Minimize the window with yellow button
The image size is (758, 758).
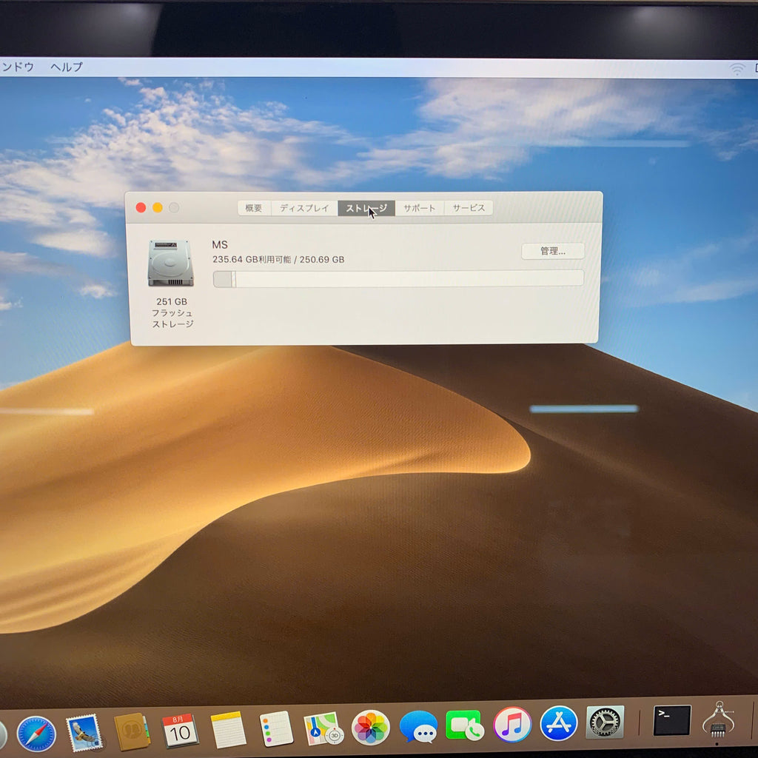pyautogui.click(x=157, y=207)
